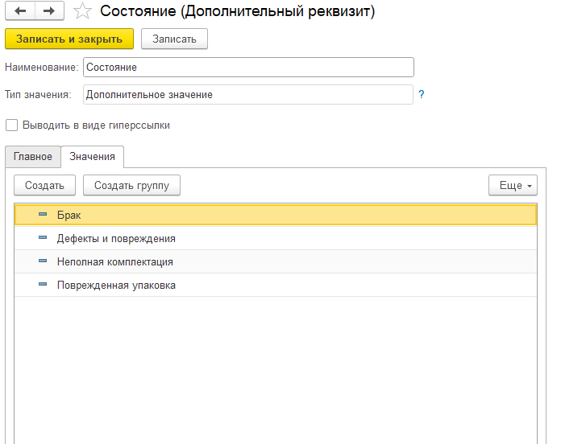Focus the Наименование input field

248,67
